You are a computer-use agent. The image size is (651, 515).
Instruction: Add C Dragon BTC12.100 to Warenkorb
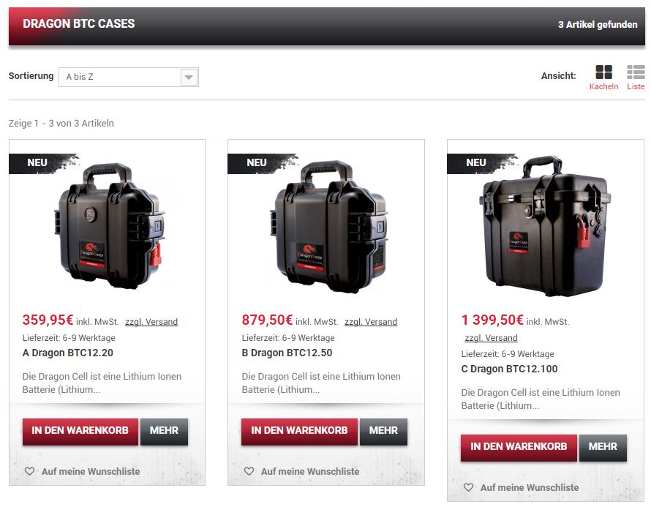pyautogui.click(x=519, y=447)
